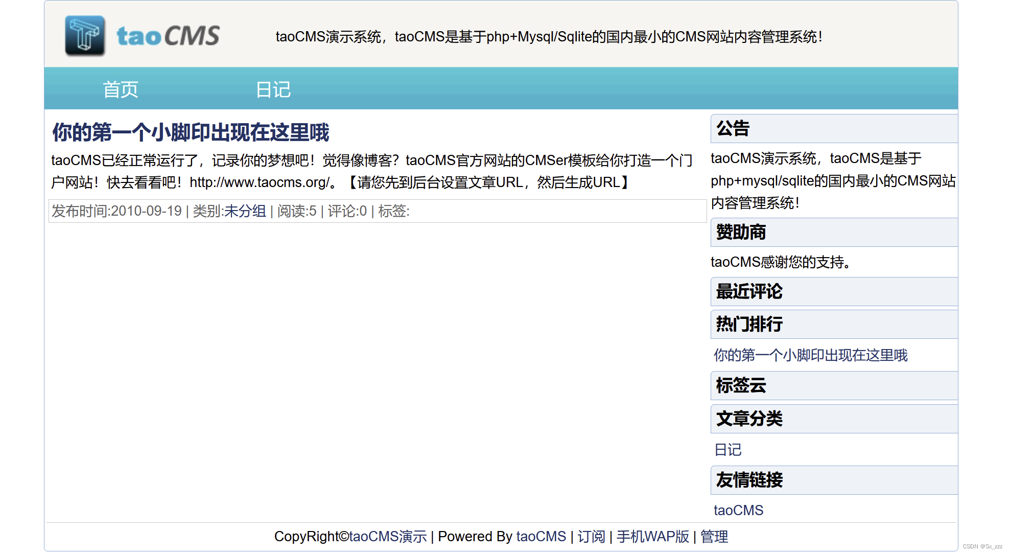Click the taoCMS cube logo icon
Viewport: 1010px width, 554px height.
point(85,35)
